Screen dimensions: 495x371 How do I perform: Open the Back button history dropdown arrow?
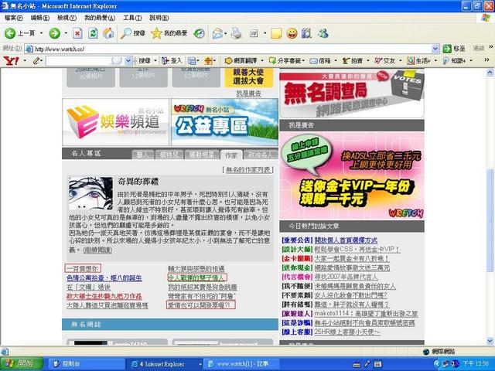[x=41, y=33]
